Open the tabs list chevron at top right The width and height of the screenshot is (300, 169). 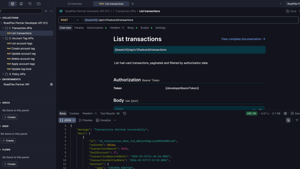[x=280, y=4]
